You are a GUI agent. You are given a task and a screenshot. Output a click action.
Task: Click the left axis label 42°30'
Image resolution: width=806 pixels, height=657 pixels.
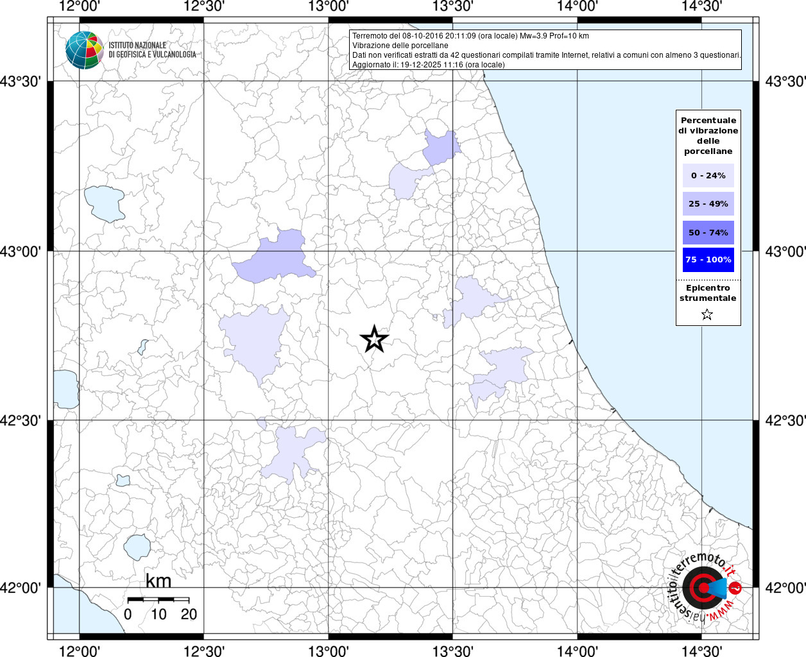tap(21, 420)
